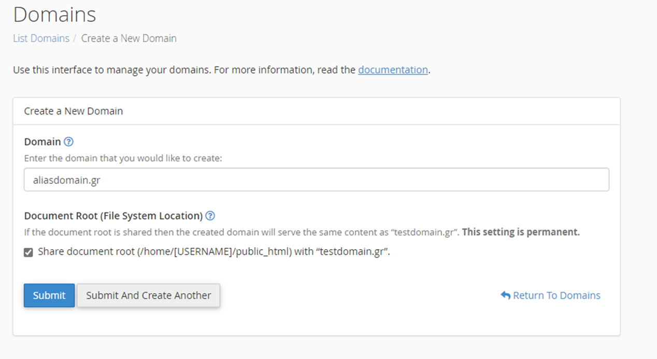
Task: Go to List Domains breadcrumb
Action: click(41, 38)
